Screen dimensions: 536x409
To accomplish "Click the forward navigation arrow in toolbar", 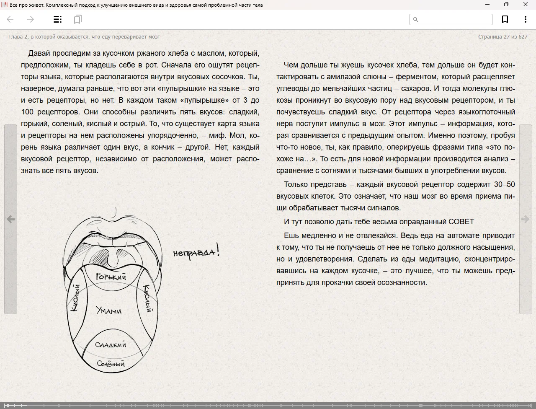I will 30,19.
